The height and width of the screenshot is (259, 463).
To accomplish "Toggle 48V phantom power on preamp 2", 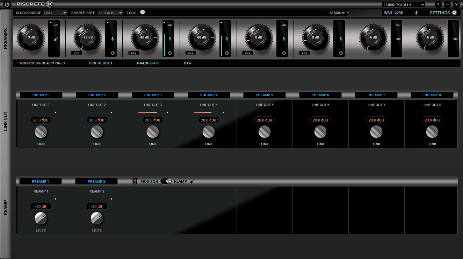I will tap(76, 53).
